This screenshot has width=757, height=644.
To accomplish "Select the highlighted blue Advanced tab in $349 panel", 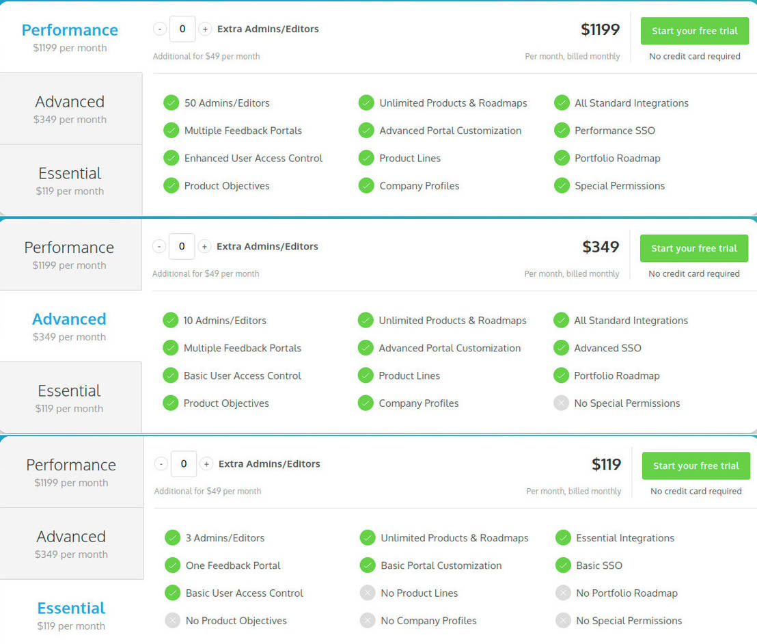I will (x=70, y=326).
